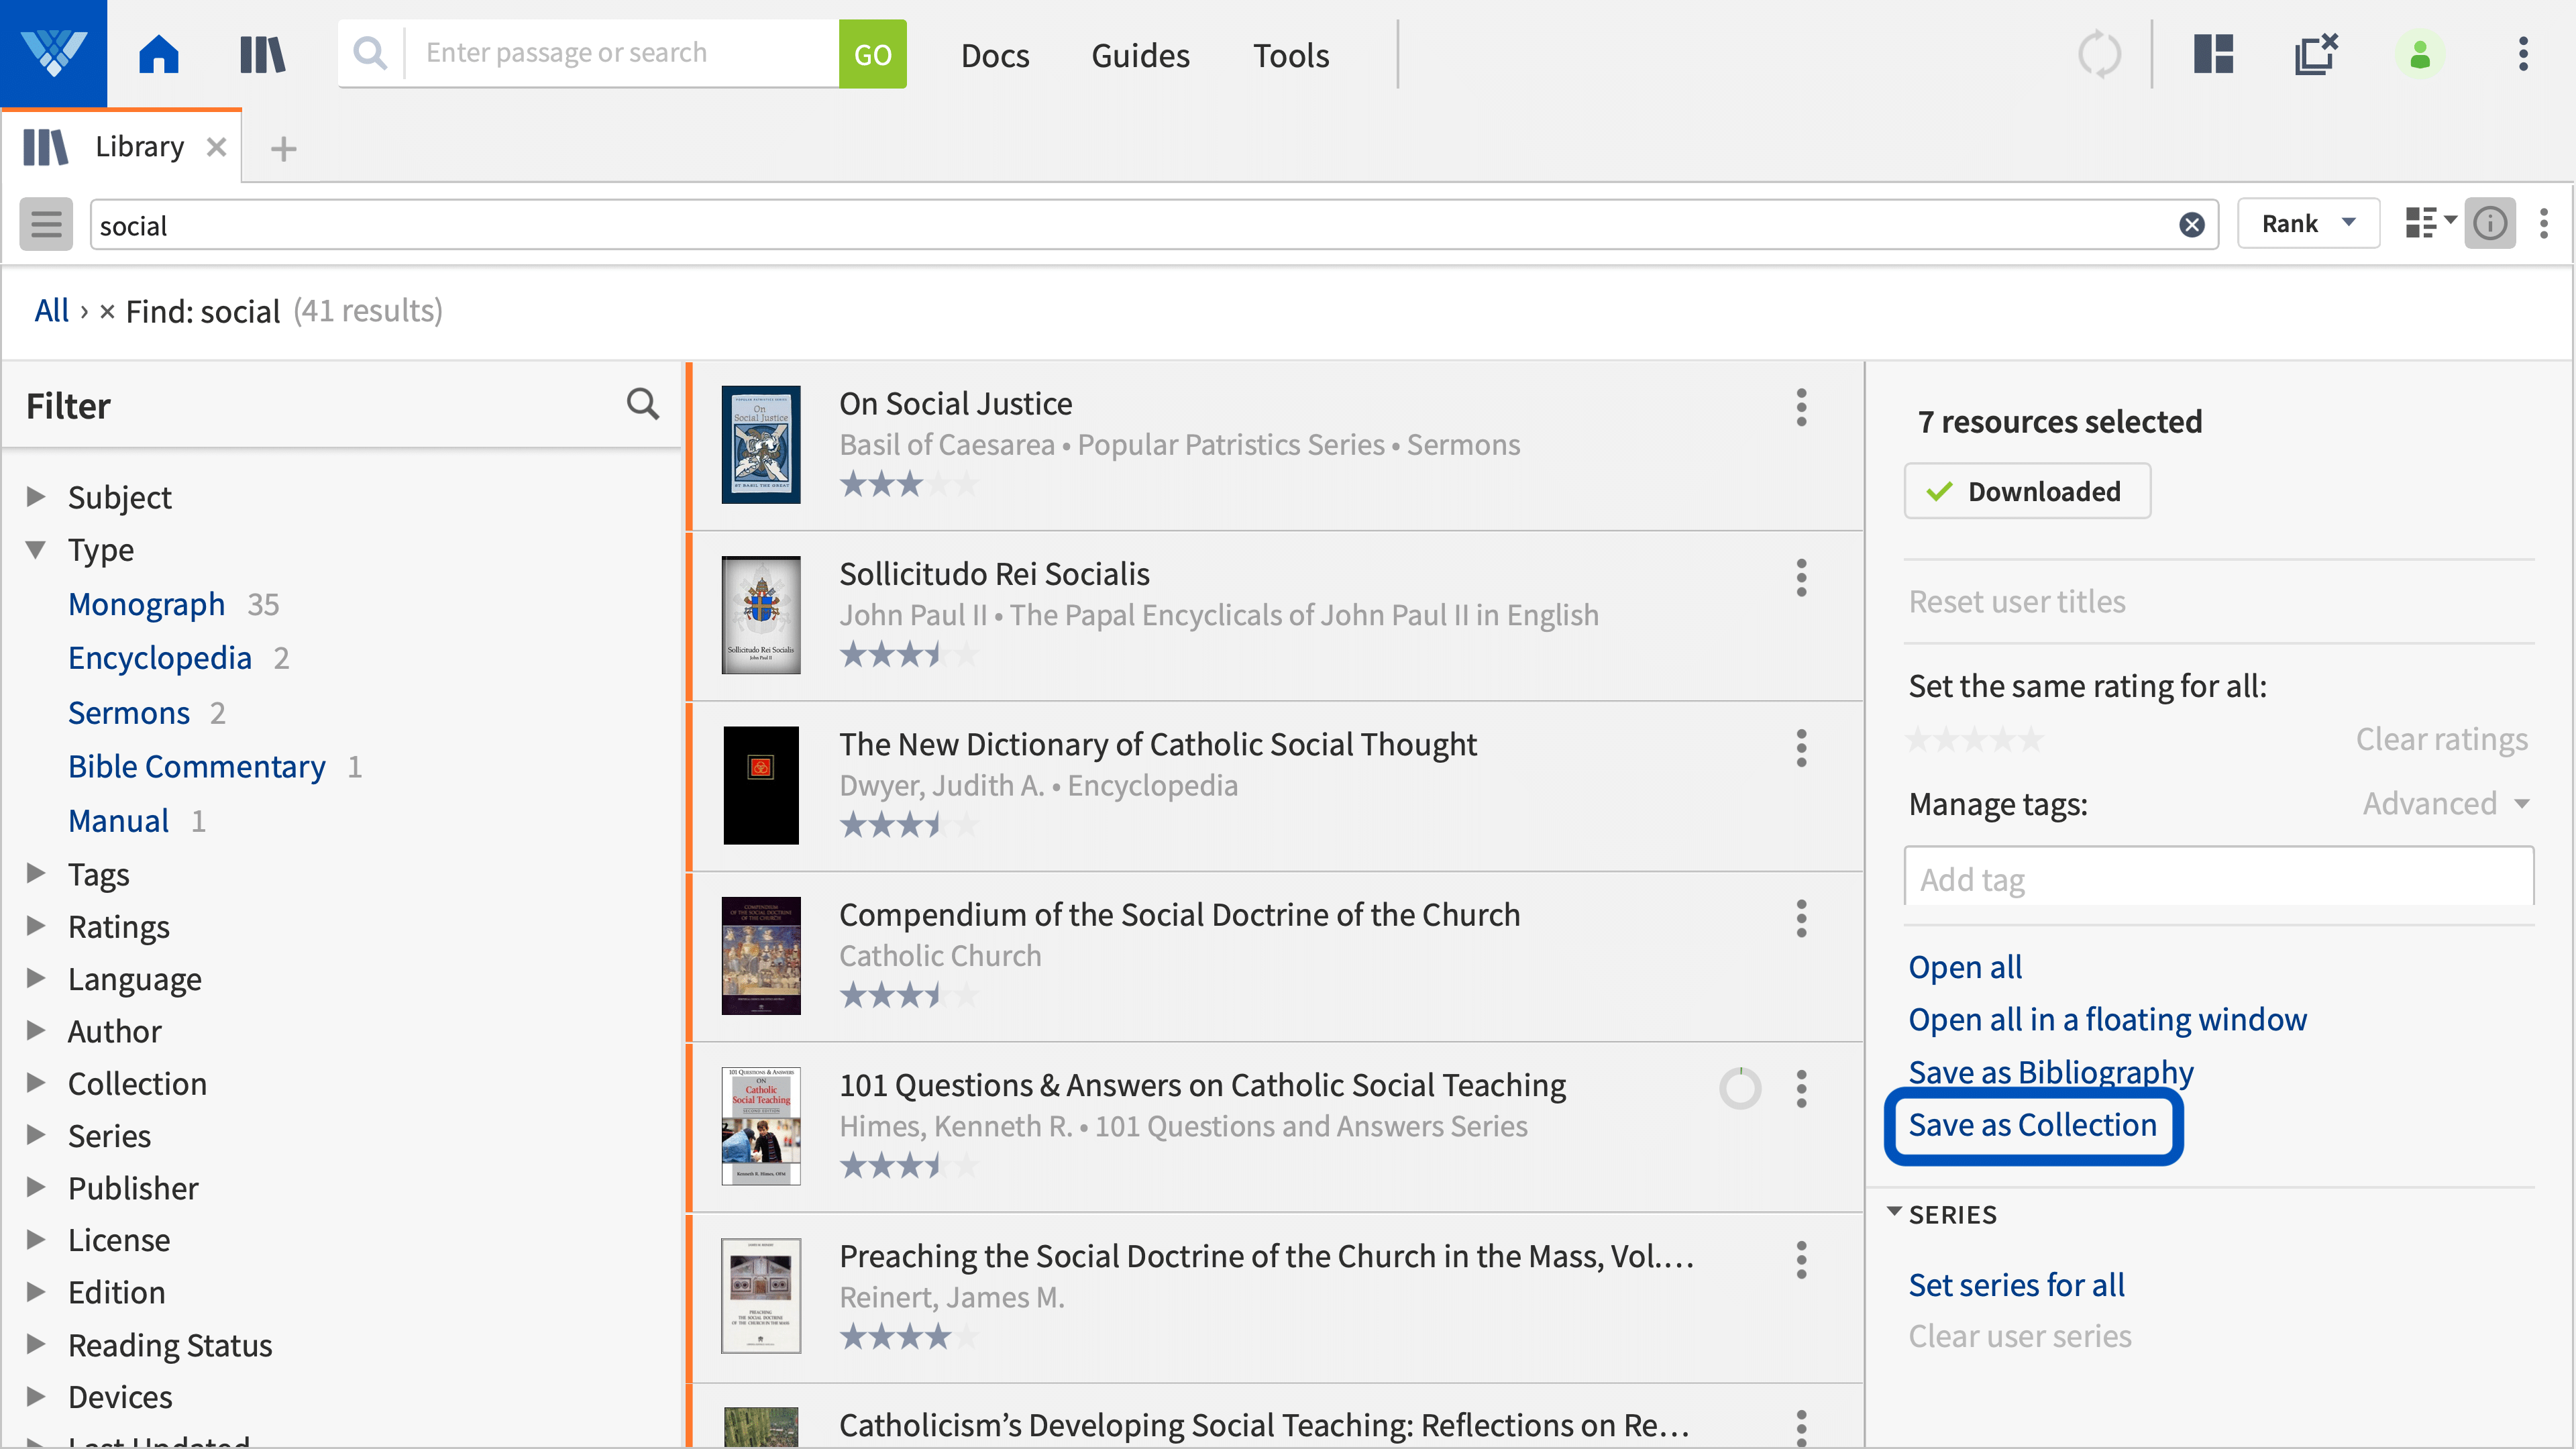Click the Add tag input field

pyautogui.click(x=2218, y=878)
